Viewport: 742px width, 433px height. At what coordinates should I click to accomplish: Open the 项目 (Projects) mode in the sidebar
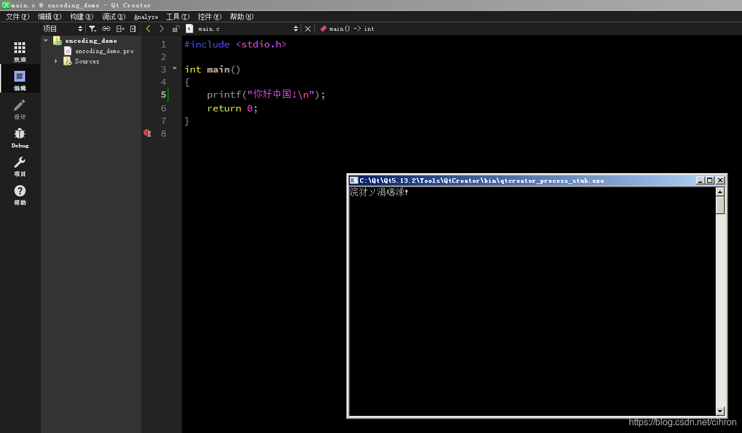click(20, 166)
